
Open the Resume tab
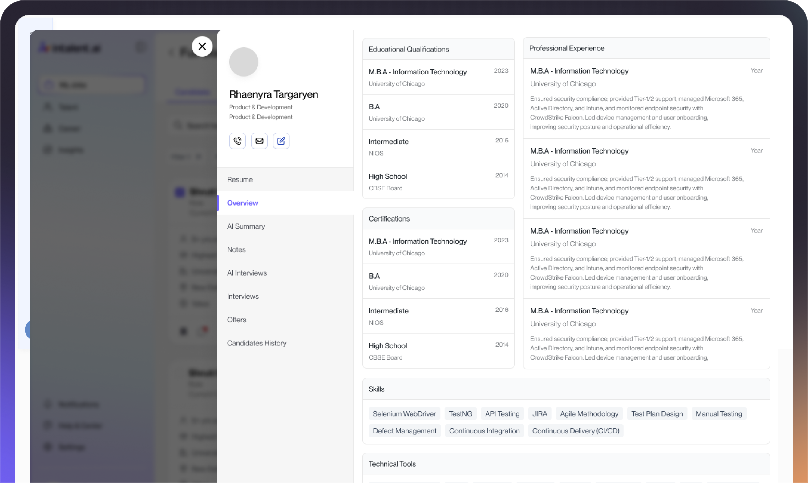(x=240, y=180)
